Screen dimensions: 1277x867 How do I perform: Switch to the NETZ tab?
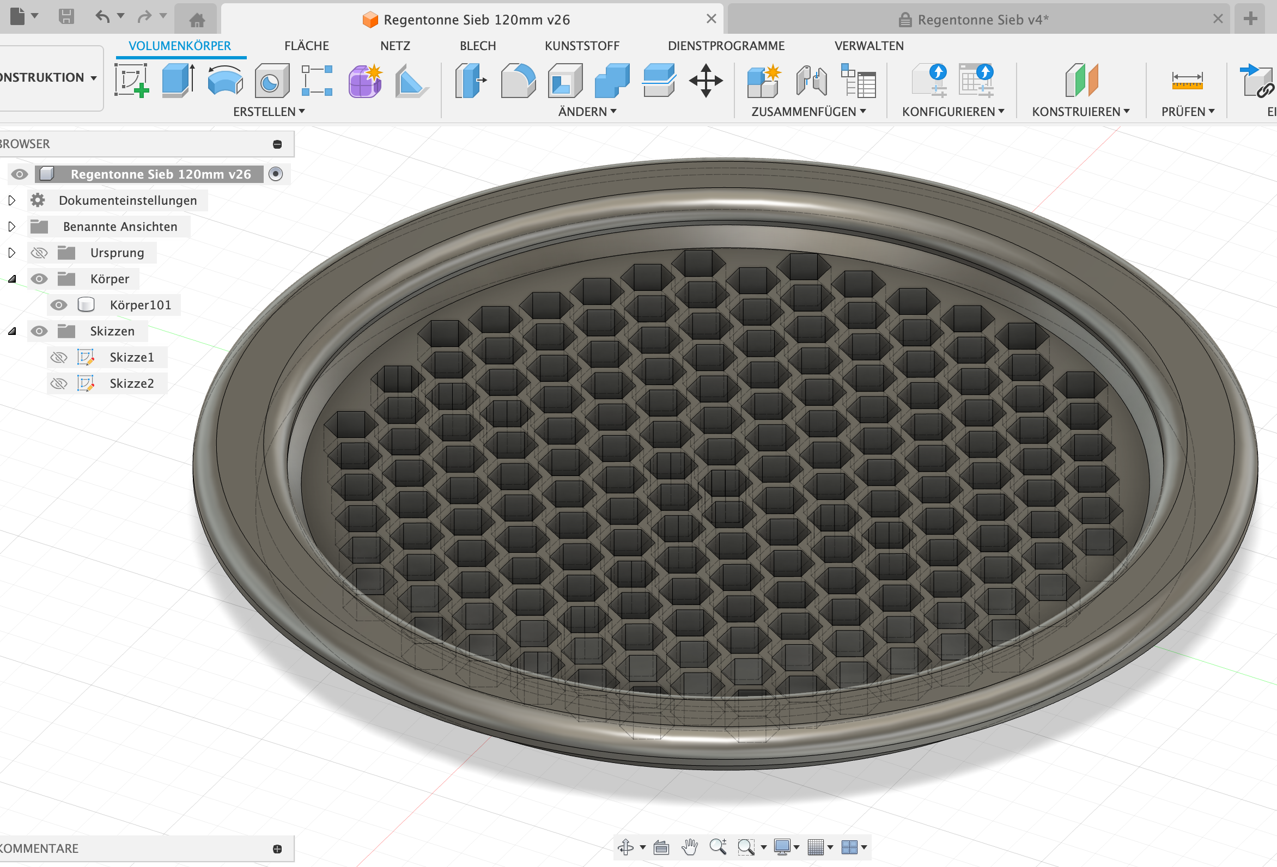(395, 46)
